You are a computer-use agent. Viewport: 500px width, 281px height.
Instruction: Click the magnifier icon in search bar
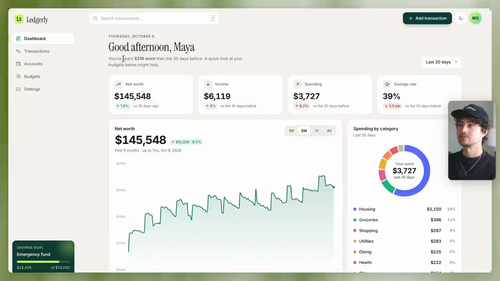95,18
